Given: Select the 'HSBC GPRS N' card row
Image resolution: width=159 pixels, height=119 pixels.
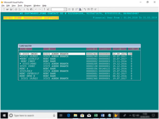Looking at the screenshot, I should click(76, 76).
